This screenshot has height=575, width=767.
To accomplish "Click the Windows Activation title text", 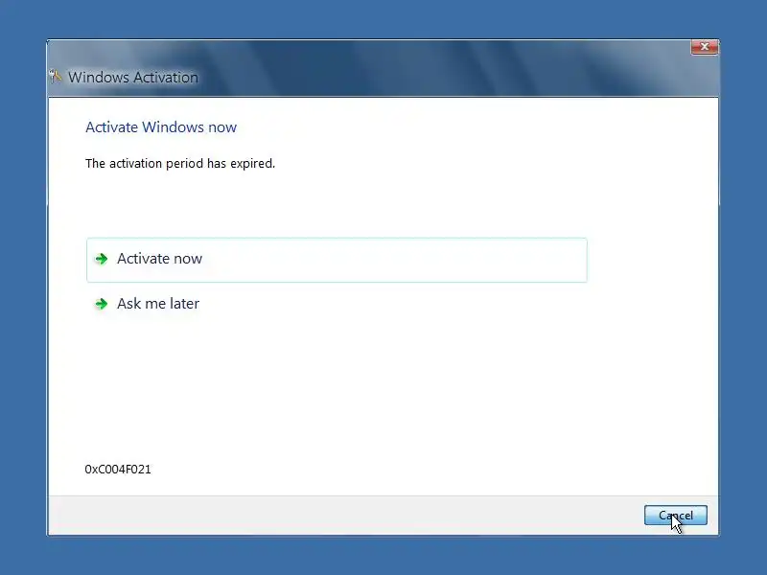I will tap(133, 78).
